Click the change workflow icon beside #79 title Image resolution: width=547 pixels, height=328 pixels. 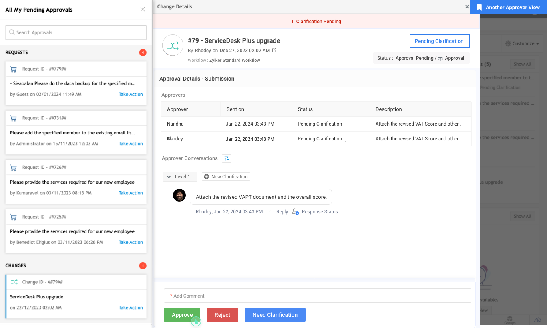pos(173,45)
